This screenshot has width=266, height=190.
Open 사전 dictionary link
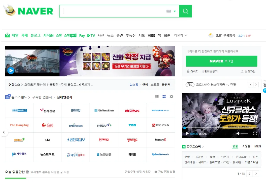[101, 35]
